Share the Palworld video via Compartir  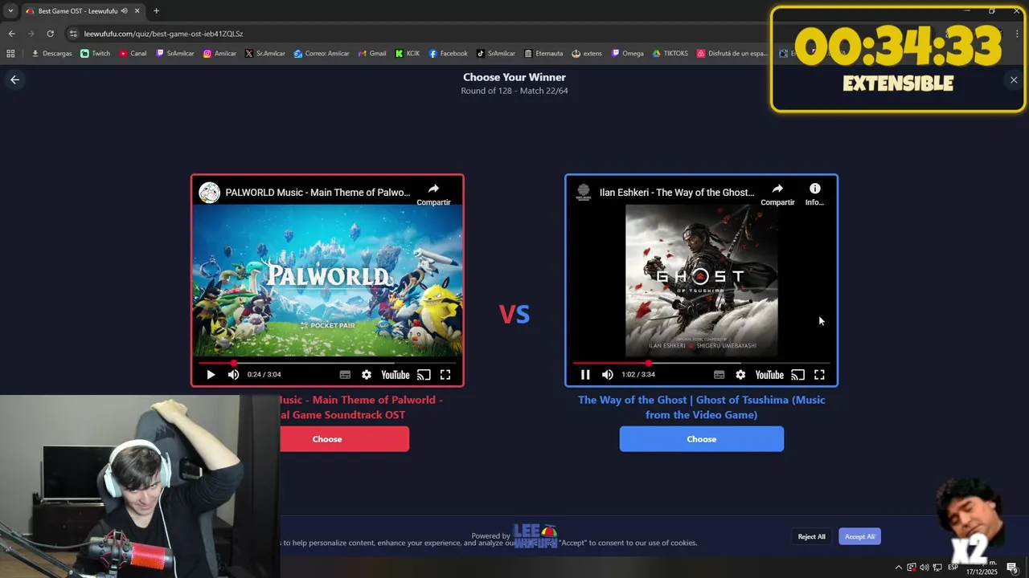(x=433, y=193)
